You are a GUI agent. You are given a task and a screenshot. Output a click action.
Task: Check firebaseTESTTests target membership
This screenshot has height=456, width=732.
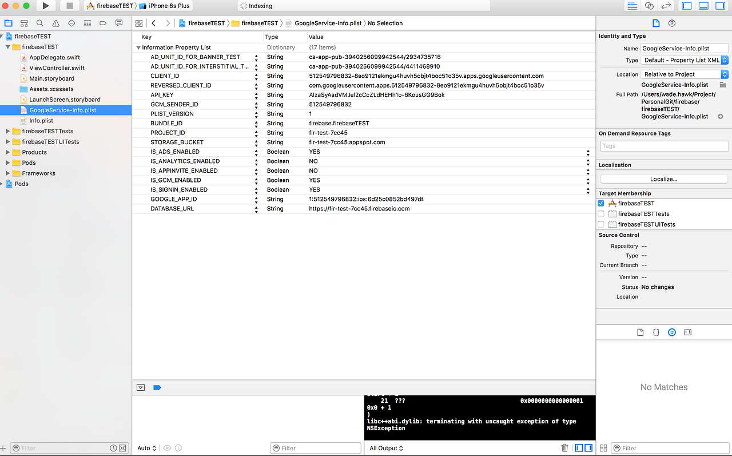click(x=601, y=214)
